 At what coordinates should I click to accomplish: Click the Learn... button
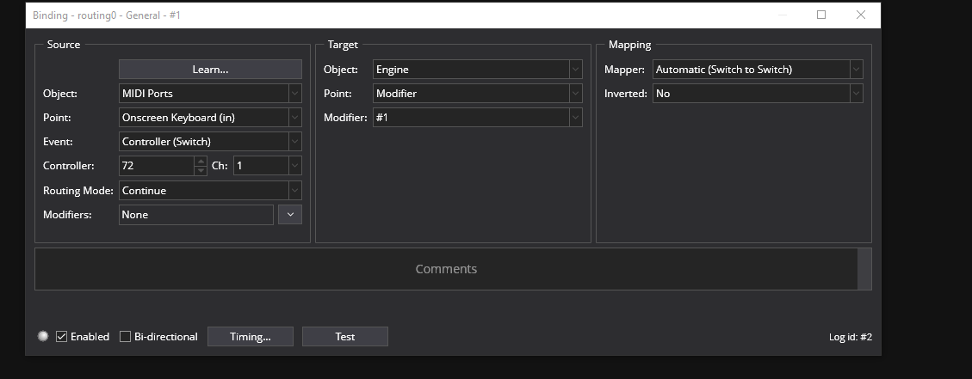pos(210,70)
